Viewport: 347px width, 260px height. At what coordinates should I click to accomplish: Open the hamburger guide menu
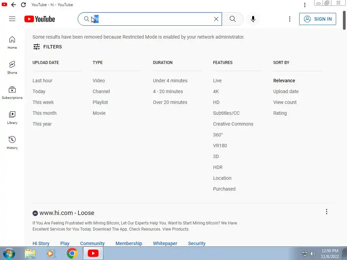coord(12,19)
